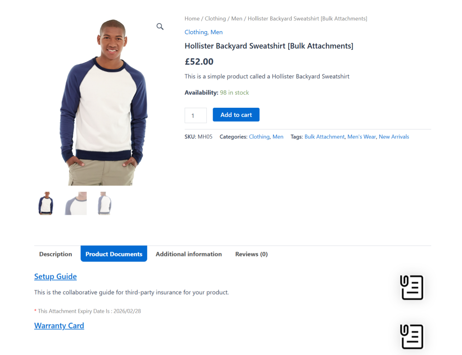Open the New Arrivals tag
This screenshot has height=355, width=462.
click(394, 137)
